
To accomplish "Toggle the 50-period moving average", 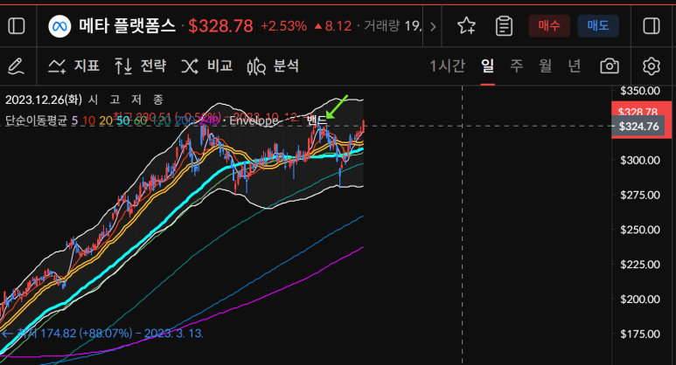I will pos(123,121).
